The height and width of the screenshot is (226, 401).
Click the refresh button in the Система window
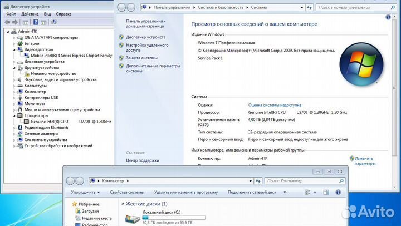tap(310, 8)
